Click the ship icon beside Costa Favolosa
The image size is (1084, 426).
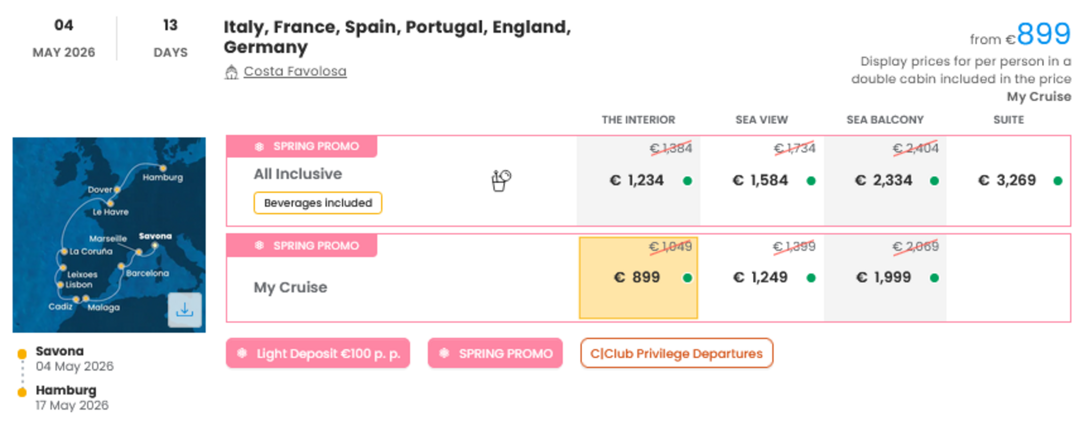click(231, 71)
